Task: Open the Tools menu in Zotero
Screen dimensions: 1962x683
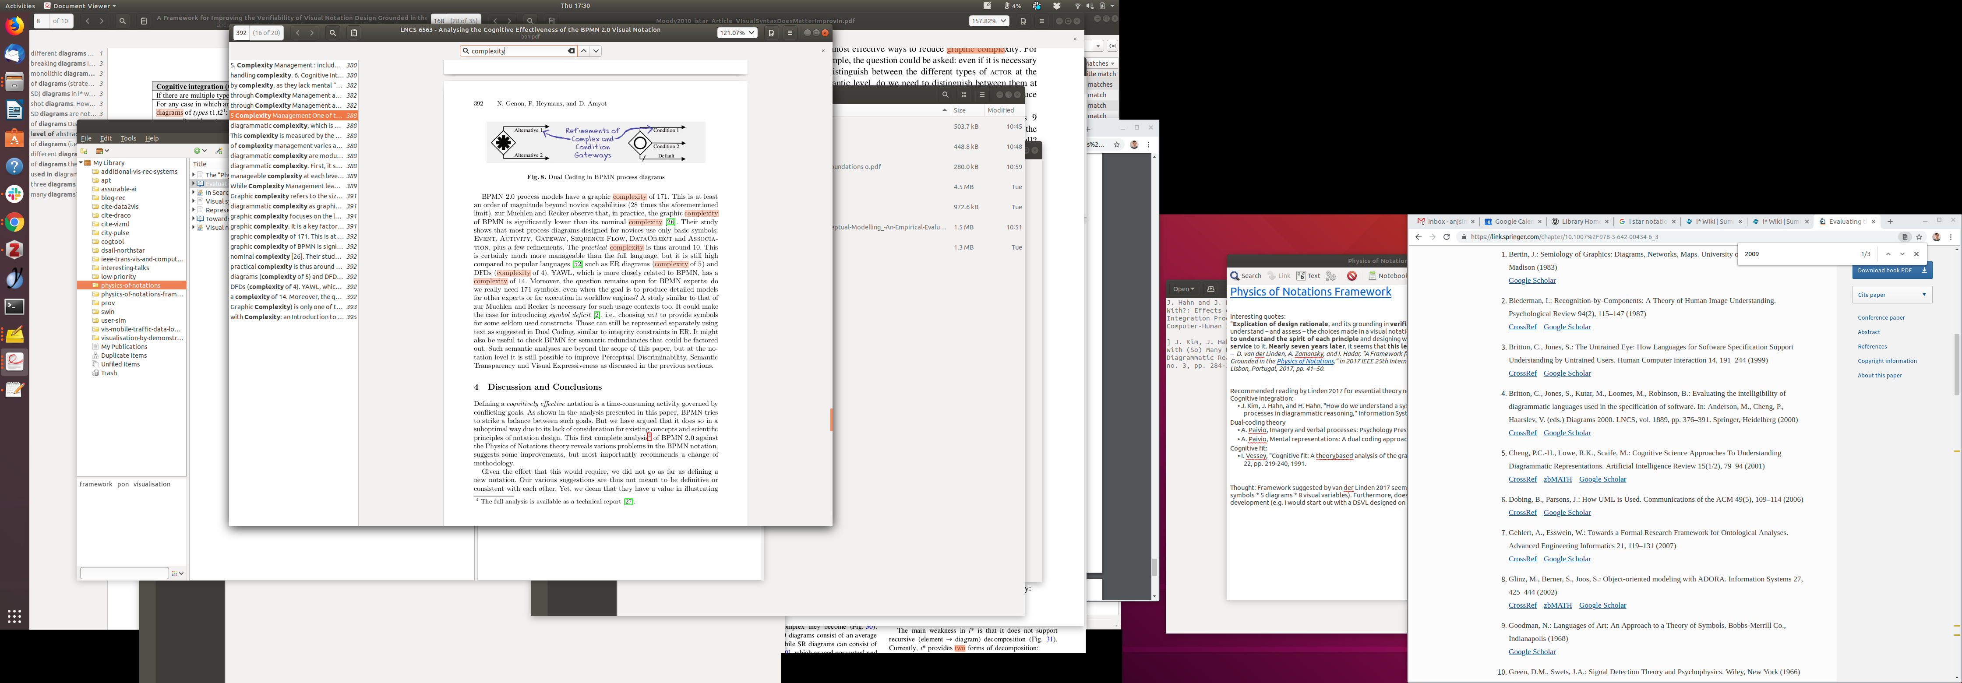Action: point(128,139)
